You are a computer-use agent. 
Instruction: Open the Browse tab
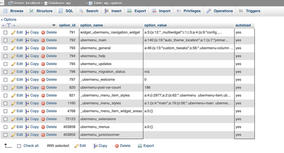(x=13, y=11)
